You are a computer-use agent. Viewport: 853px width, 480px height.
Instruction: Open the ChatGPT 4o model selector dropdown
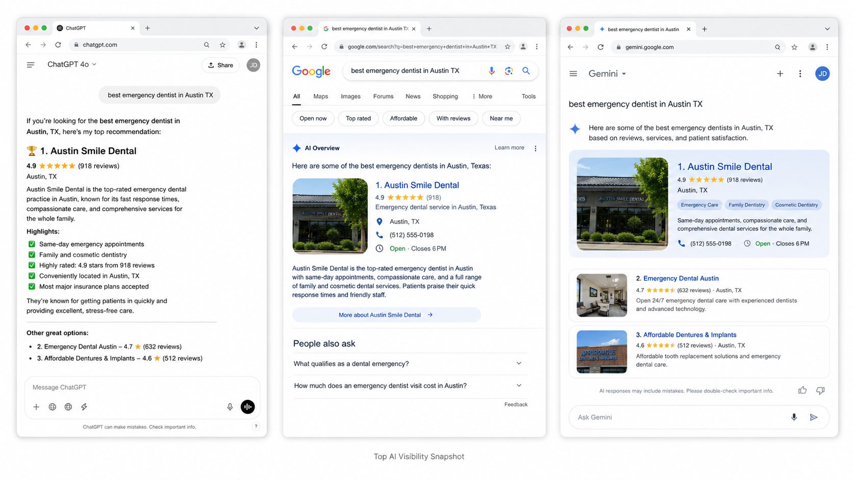coord(72,65)
